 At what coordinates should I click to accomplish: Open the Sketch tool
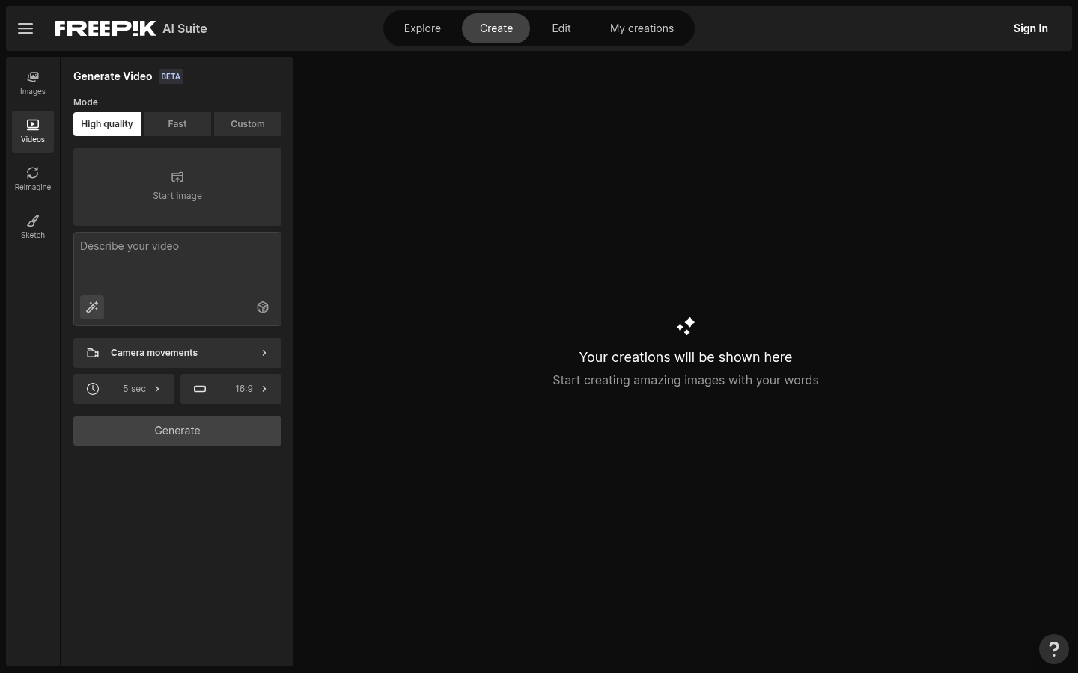pos(32,227)
